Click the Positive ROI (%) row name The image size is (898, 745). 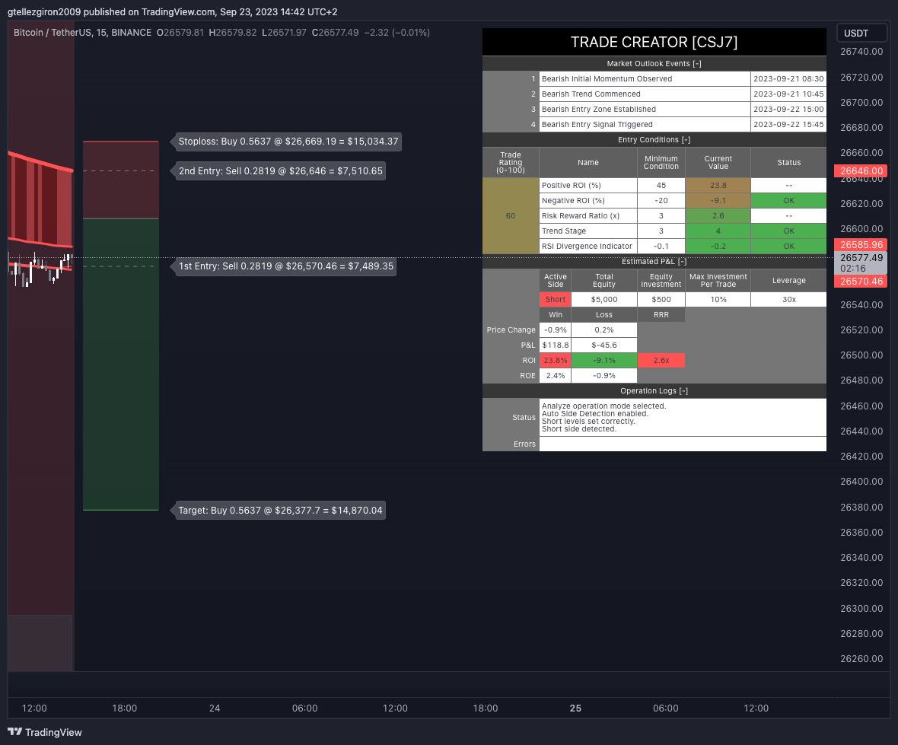[x=588, y=185]
